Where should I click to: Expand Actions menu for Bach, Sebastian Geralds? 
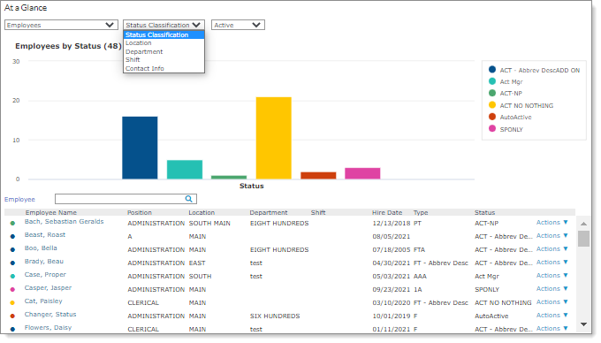[x=552, y=222]
